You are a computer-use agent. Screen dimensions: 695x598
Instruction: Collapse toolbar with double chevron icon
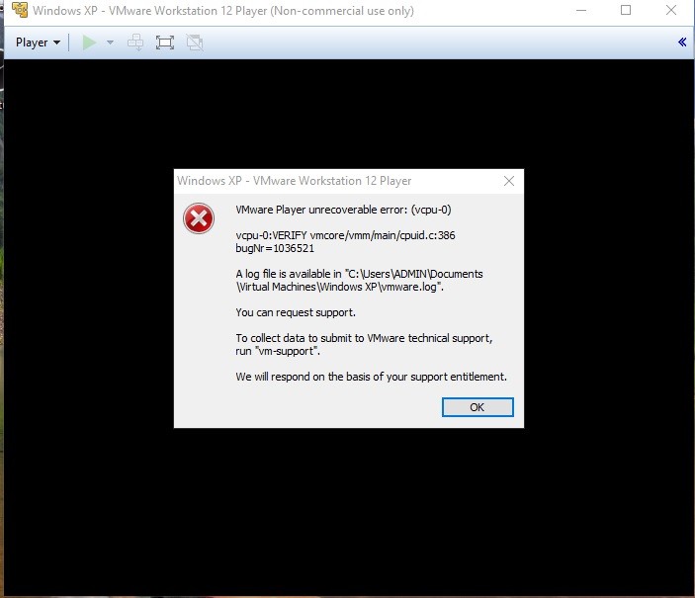(682, 43)
